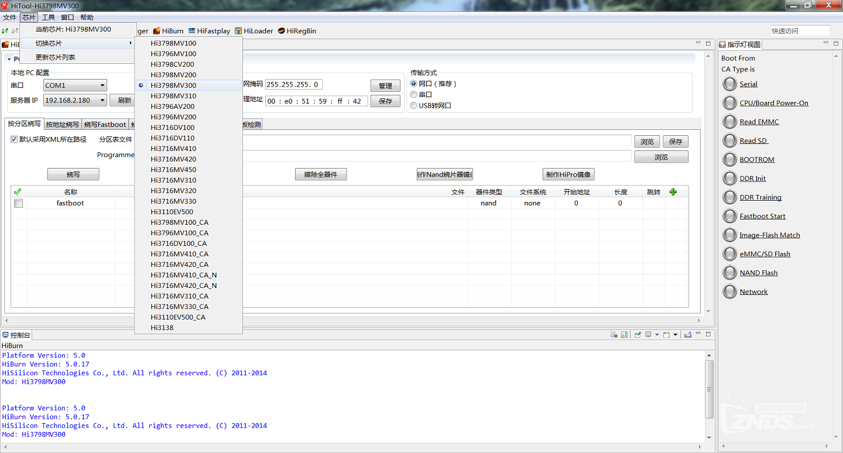Click the console vertical scrollbar thumb

tap(710, 389)
